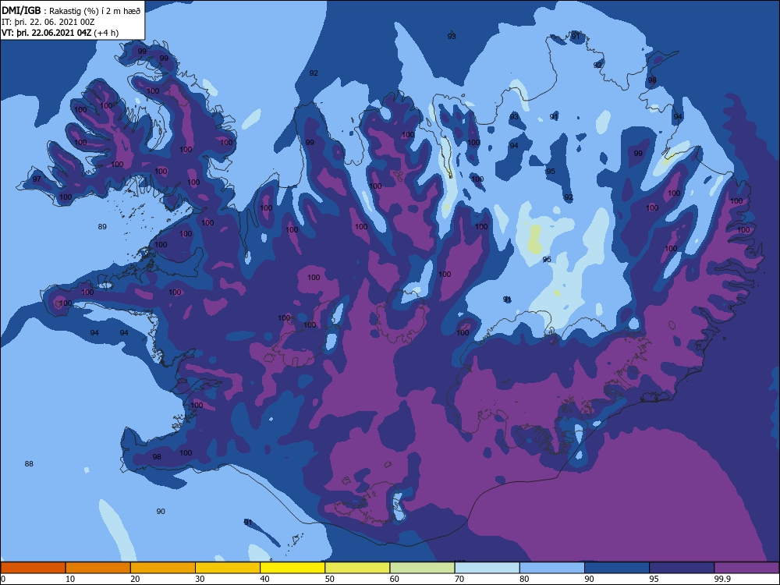Click the map title 'DMI/IGB : Rakastig (%)'
Viewport: 780px width, 585px height.
point(50,11)
